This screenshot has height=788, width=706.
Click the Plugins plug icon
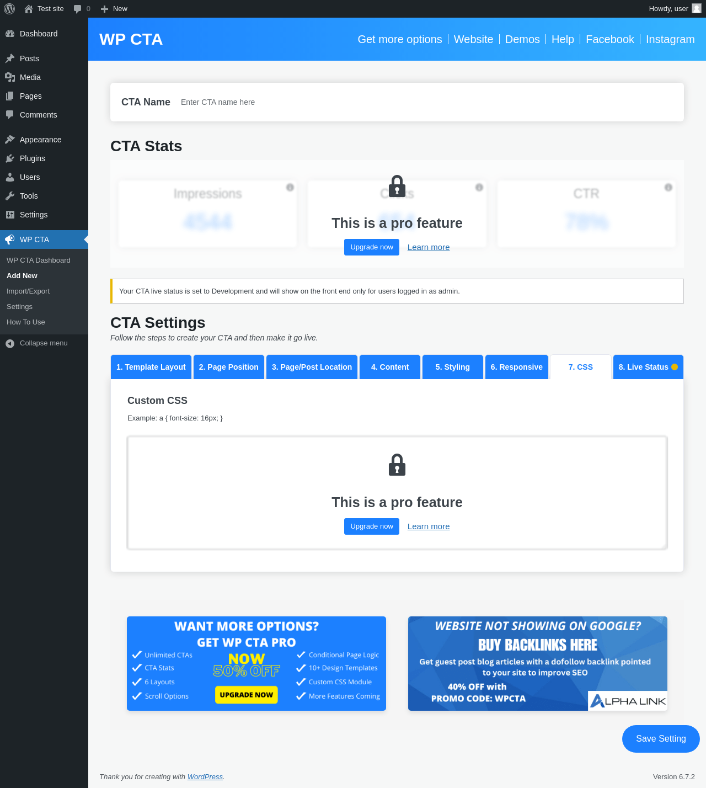[10, 158]
